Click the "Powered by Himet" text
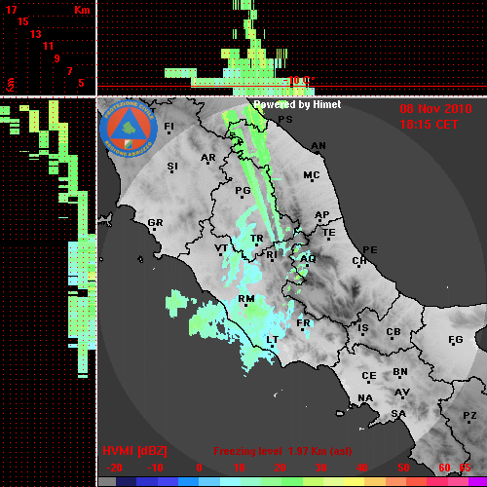Image resolution: width=487 pixels, height=487 pixels. [x=297, y=104]
